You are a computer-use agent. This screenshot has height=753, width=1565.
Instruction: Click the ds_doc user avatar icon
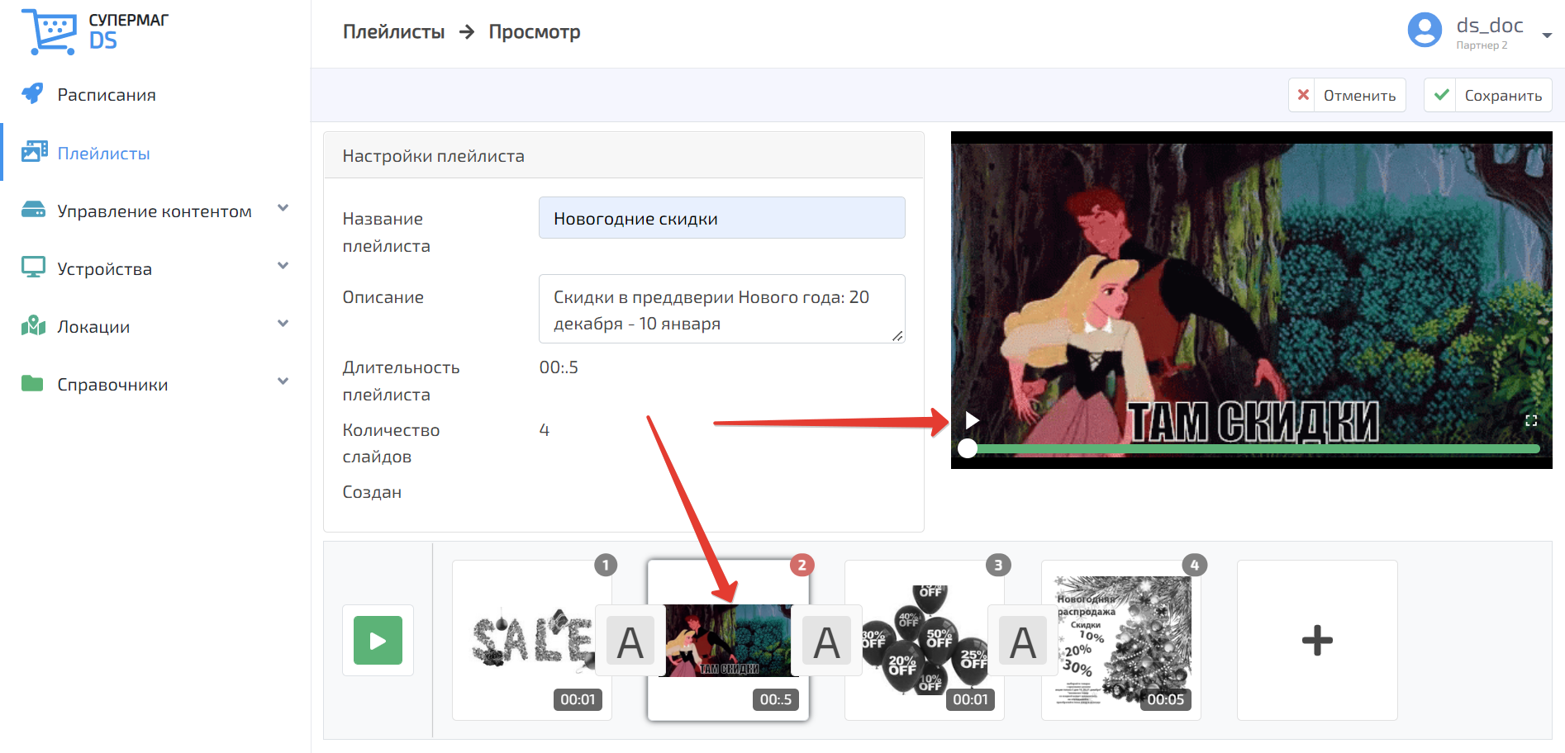pos(1425,31)
